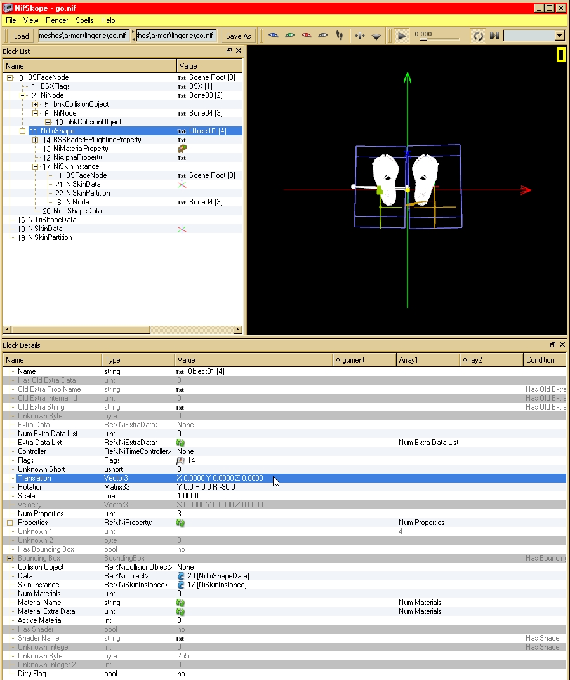This screenshot has height=680, width=570.
Task: Click the Txt icon of Object01 in Block List
Action: (182, 131)
